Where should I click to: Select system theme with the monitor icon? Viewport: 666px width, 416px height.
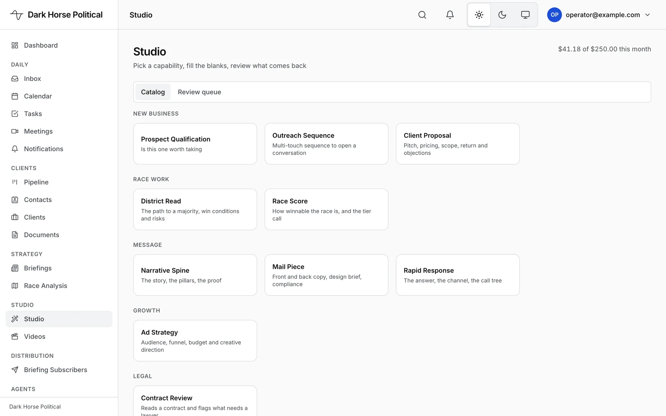(525, 15)
